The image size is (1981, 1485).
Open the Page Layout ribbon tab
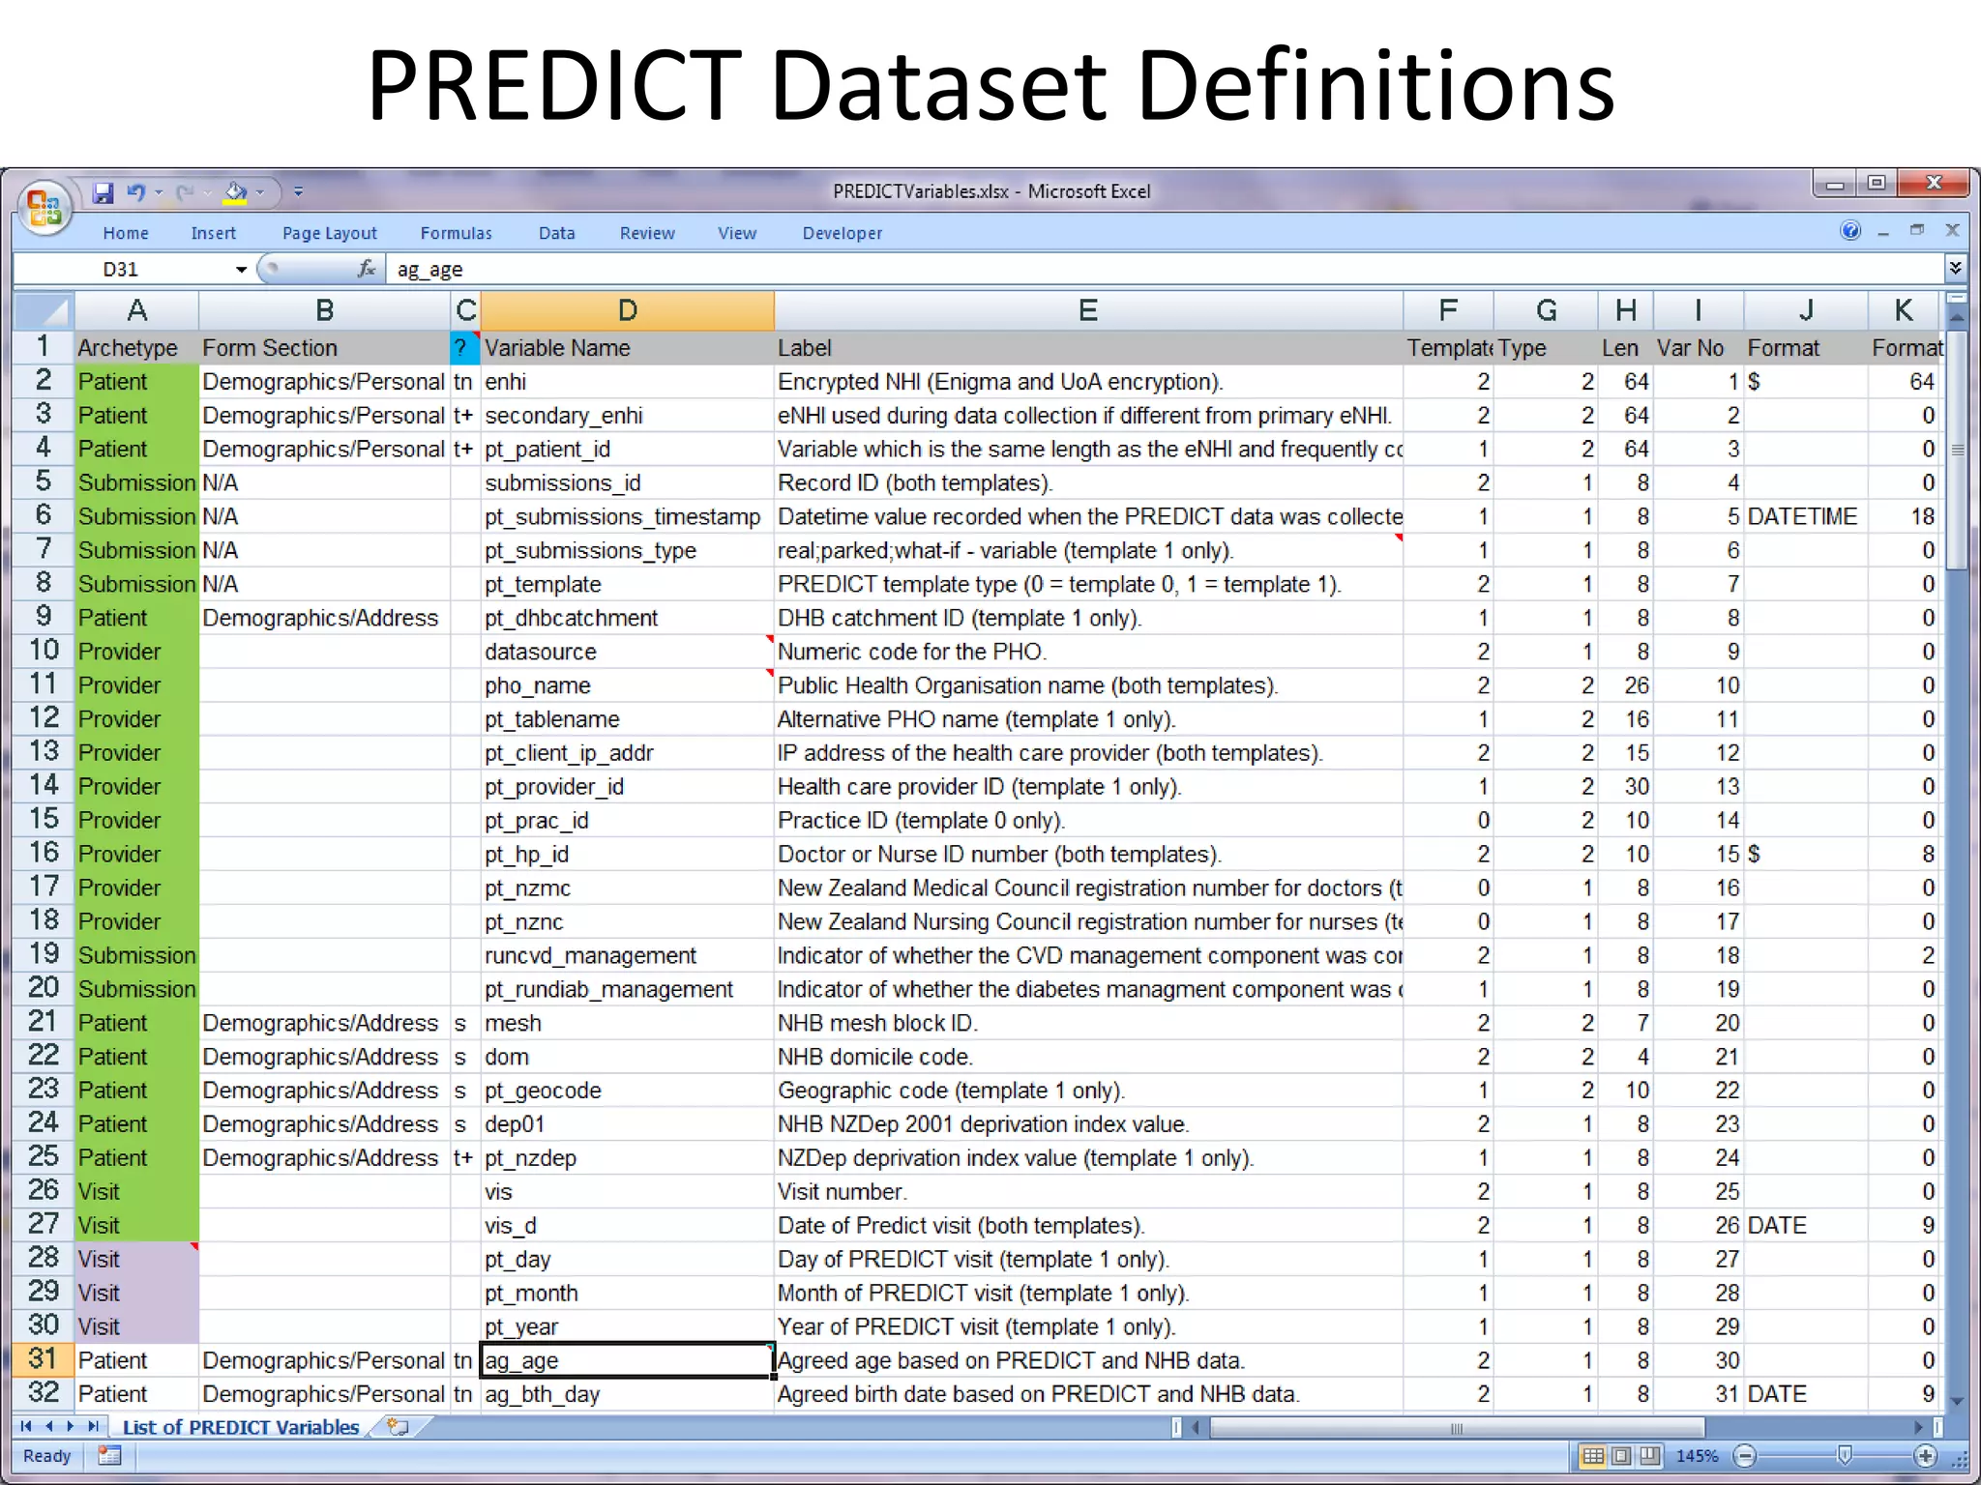[x=330, y=233]
